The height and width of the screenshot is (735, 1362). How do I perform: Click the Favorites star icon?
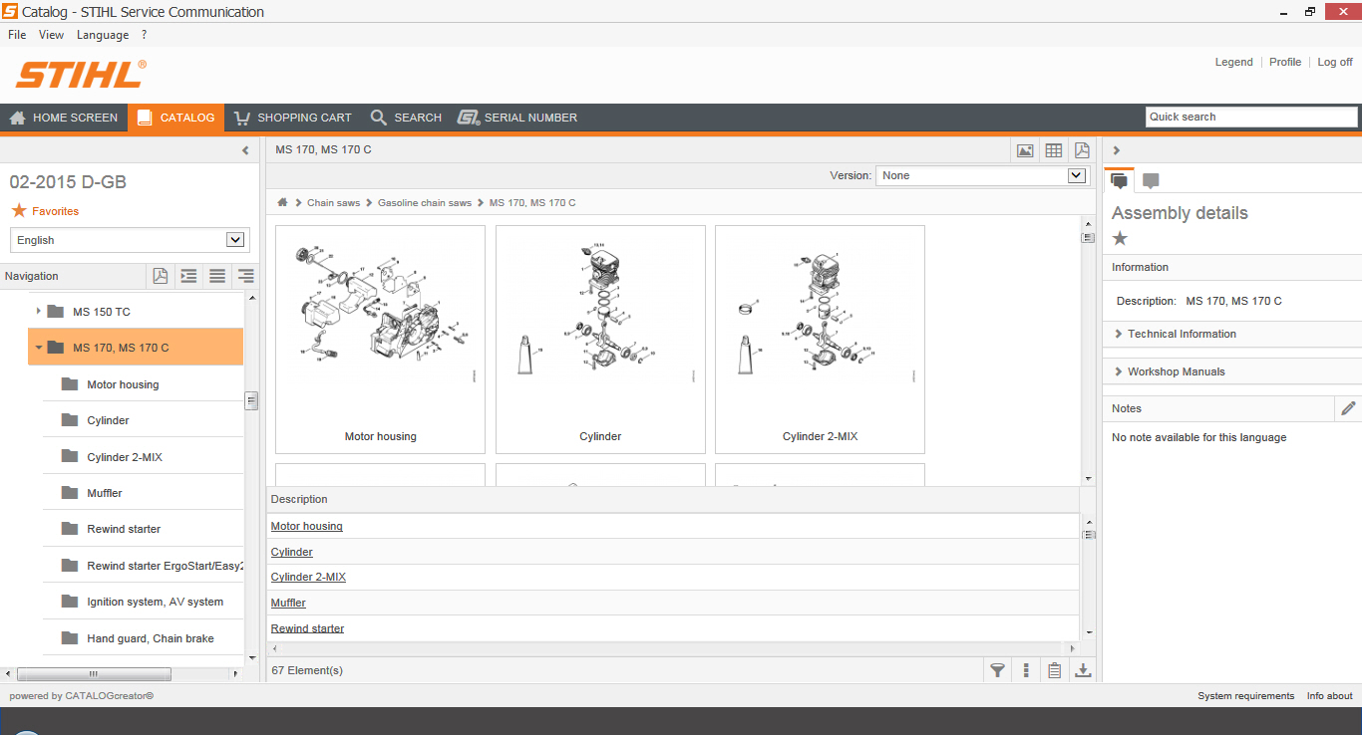pyautogui.click(x=19, y=211)
